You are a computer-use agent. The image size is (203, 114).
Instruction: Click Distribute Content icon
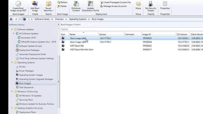point(76,4)
